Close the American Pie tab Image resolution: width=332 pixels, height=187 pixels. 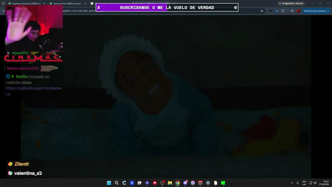(85, 4)
